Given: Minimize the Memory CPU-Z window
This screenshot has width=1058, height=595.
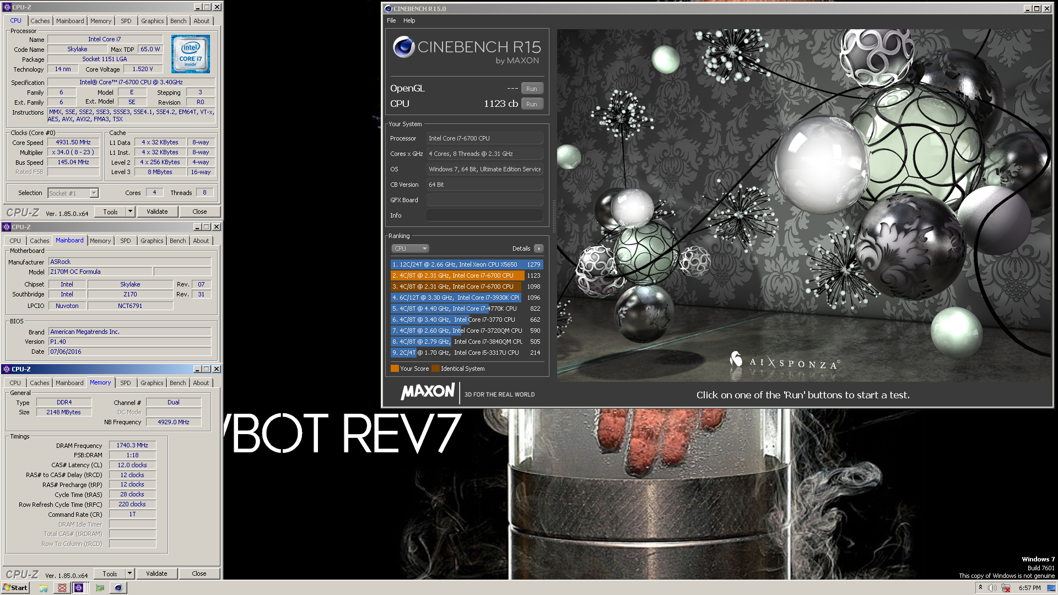Looking at the screenshot, I should point(197,369).
